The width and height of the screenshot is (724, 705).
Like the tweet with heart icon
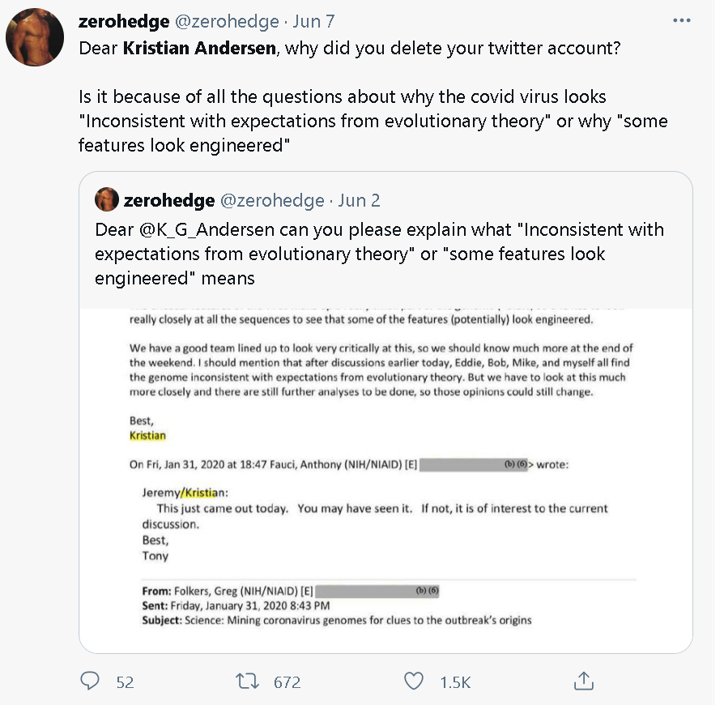coord(414,681)
